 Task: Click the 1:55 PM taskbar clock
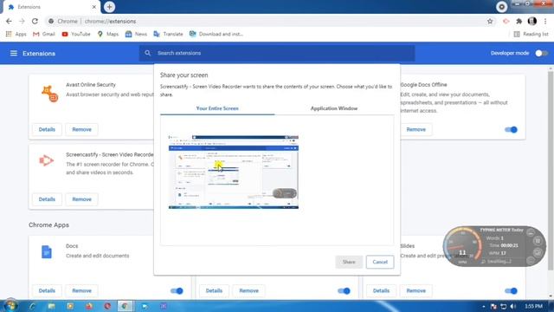533,306
